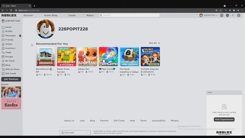Open the notifications feed icon in the header
Viewport: 245px width, 138px height.
coord(222,15)
